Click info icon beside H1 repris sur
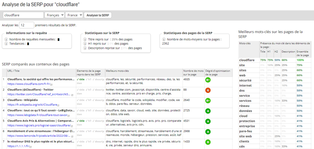The width and height of the screenshot is (314, 149). [85, 44]
